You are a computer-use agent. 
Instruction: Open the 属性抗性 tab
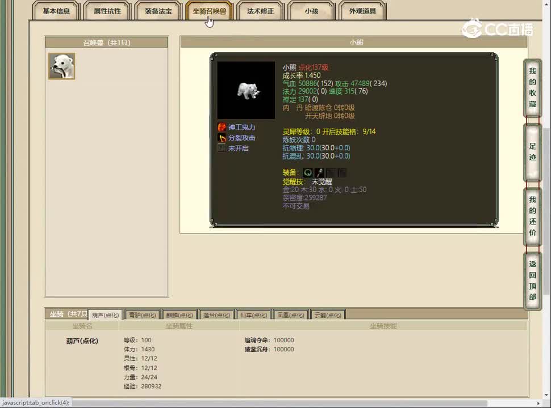coord(107,11)
